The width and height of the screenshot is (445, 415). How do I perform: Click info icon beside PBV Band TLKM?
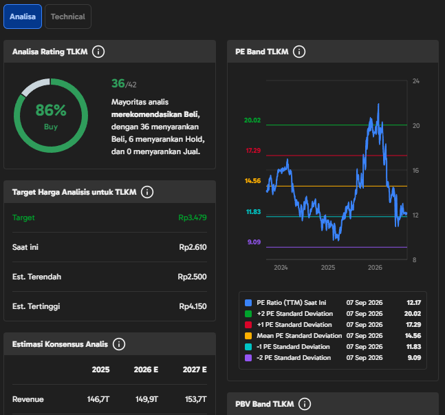(x=305, y=403)
